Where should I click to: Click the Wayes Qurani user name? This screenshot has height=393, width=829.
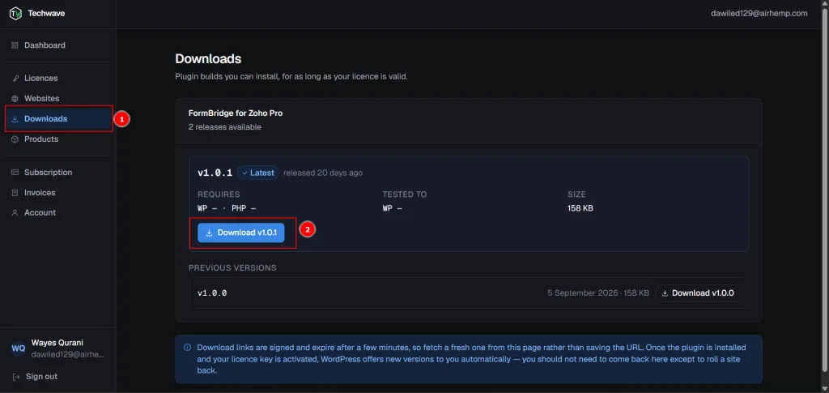(x=57, y=343)
